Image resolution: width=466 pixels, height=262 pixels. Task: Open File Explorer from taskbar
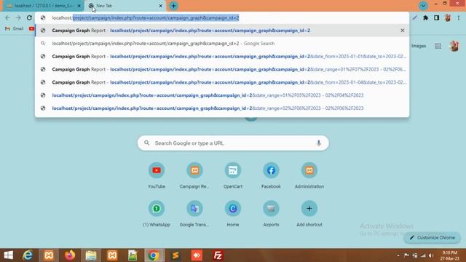[91, 255]
